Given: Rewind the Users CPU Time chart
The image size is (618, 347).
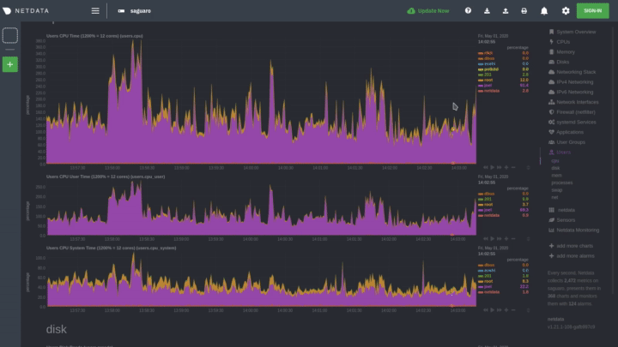Looking at the screenshot, I should coord(486,168).
